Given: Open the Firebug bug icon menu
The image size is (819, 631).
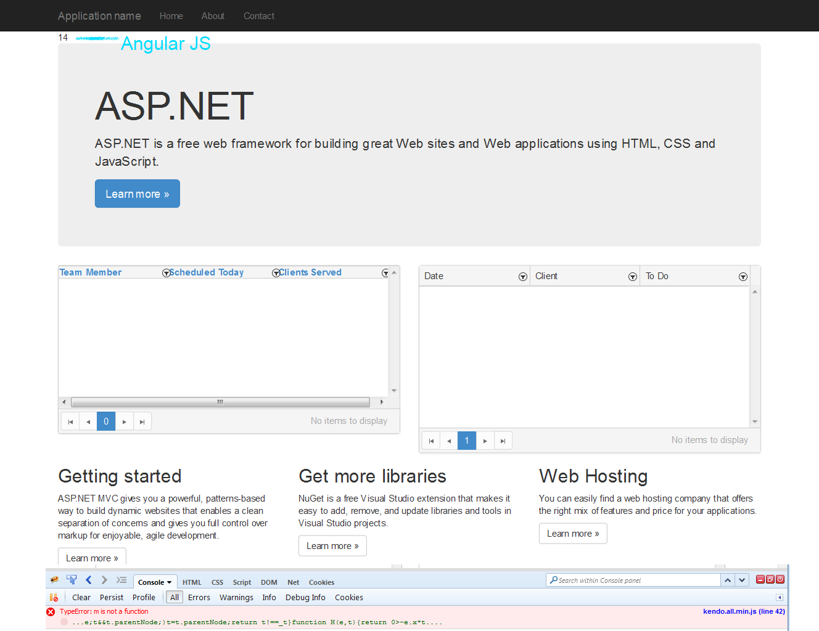Looking at the screenshot, I should pos(54,580).
